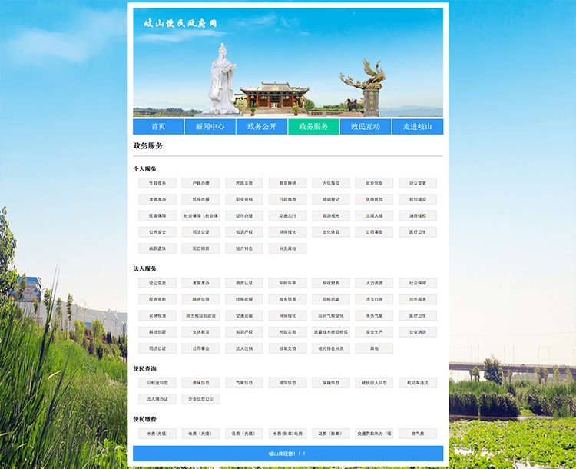The image size is (576, 469).
Task: Click the 招标拍卖 service button
Action: pos(331,299)
